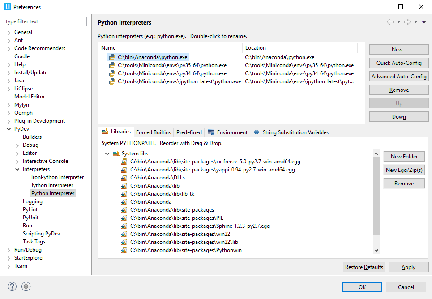The image size is (432, 299).
Task: Click the record preferences round icon
Action: [26, 286]
